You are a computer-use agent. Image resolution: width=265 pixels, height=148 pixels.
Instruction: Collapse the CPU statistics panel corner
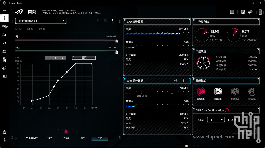click(189, 20)
